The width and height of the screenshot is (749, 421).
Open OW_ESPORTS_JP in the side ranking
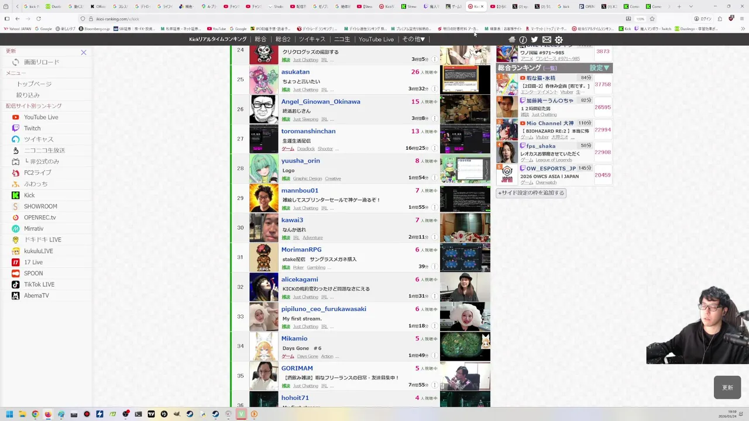551,168
